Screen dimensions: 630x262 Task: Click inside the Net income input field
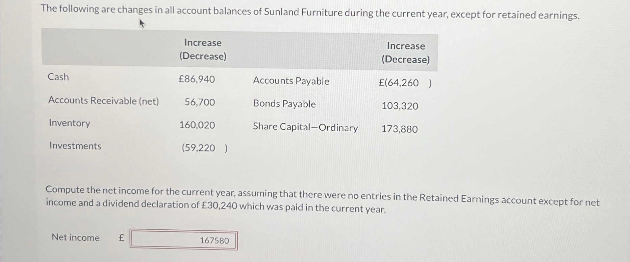pos(183,240)
